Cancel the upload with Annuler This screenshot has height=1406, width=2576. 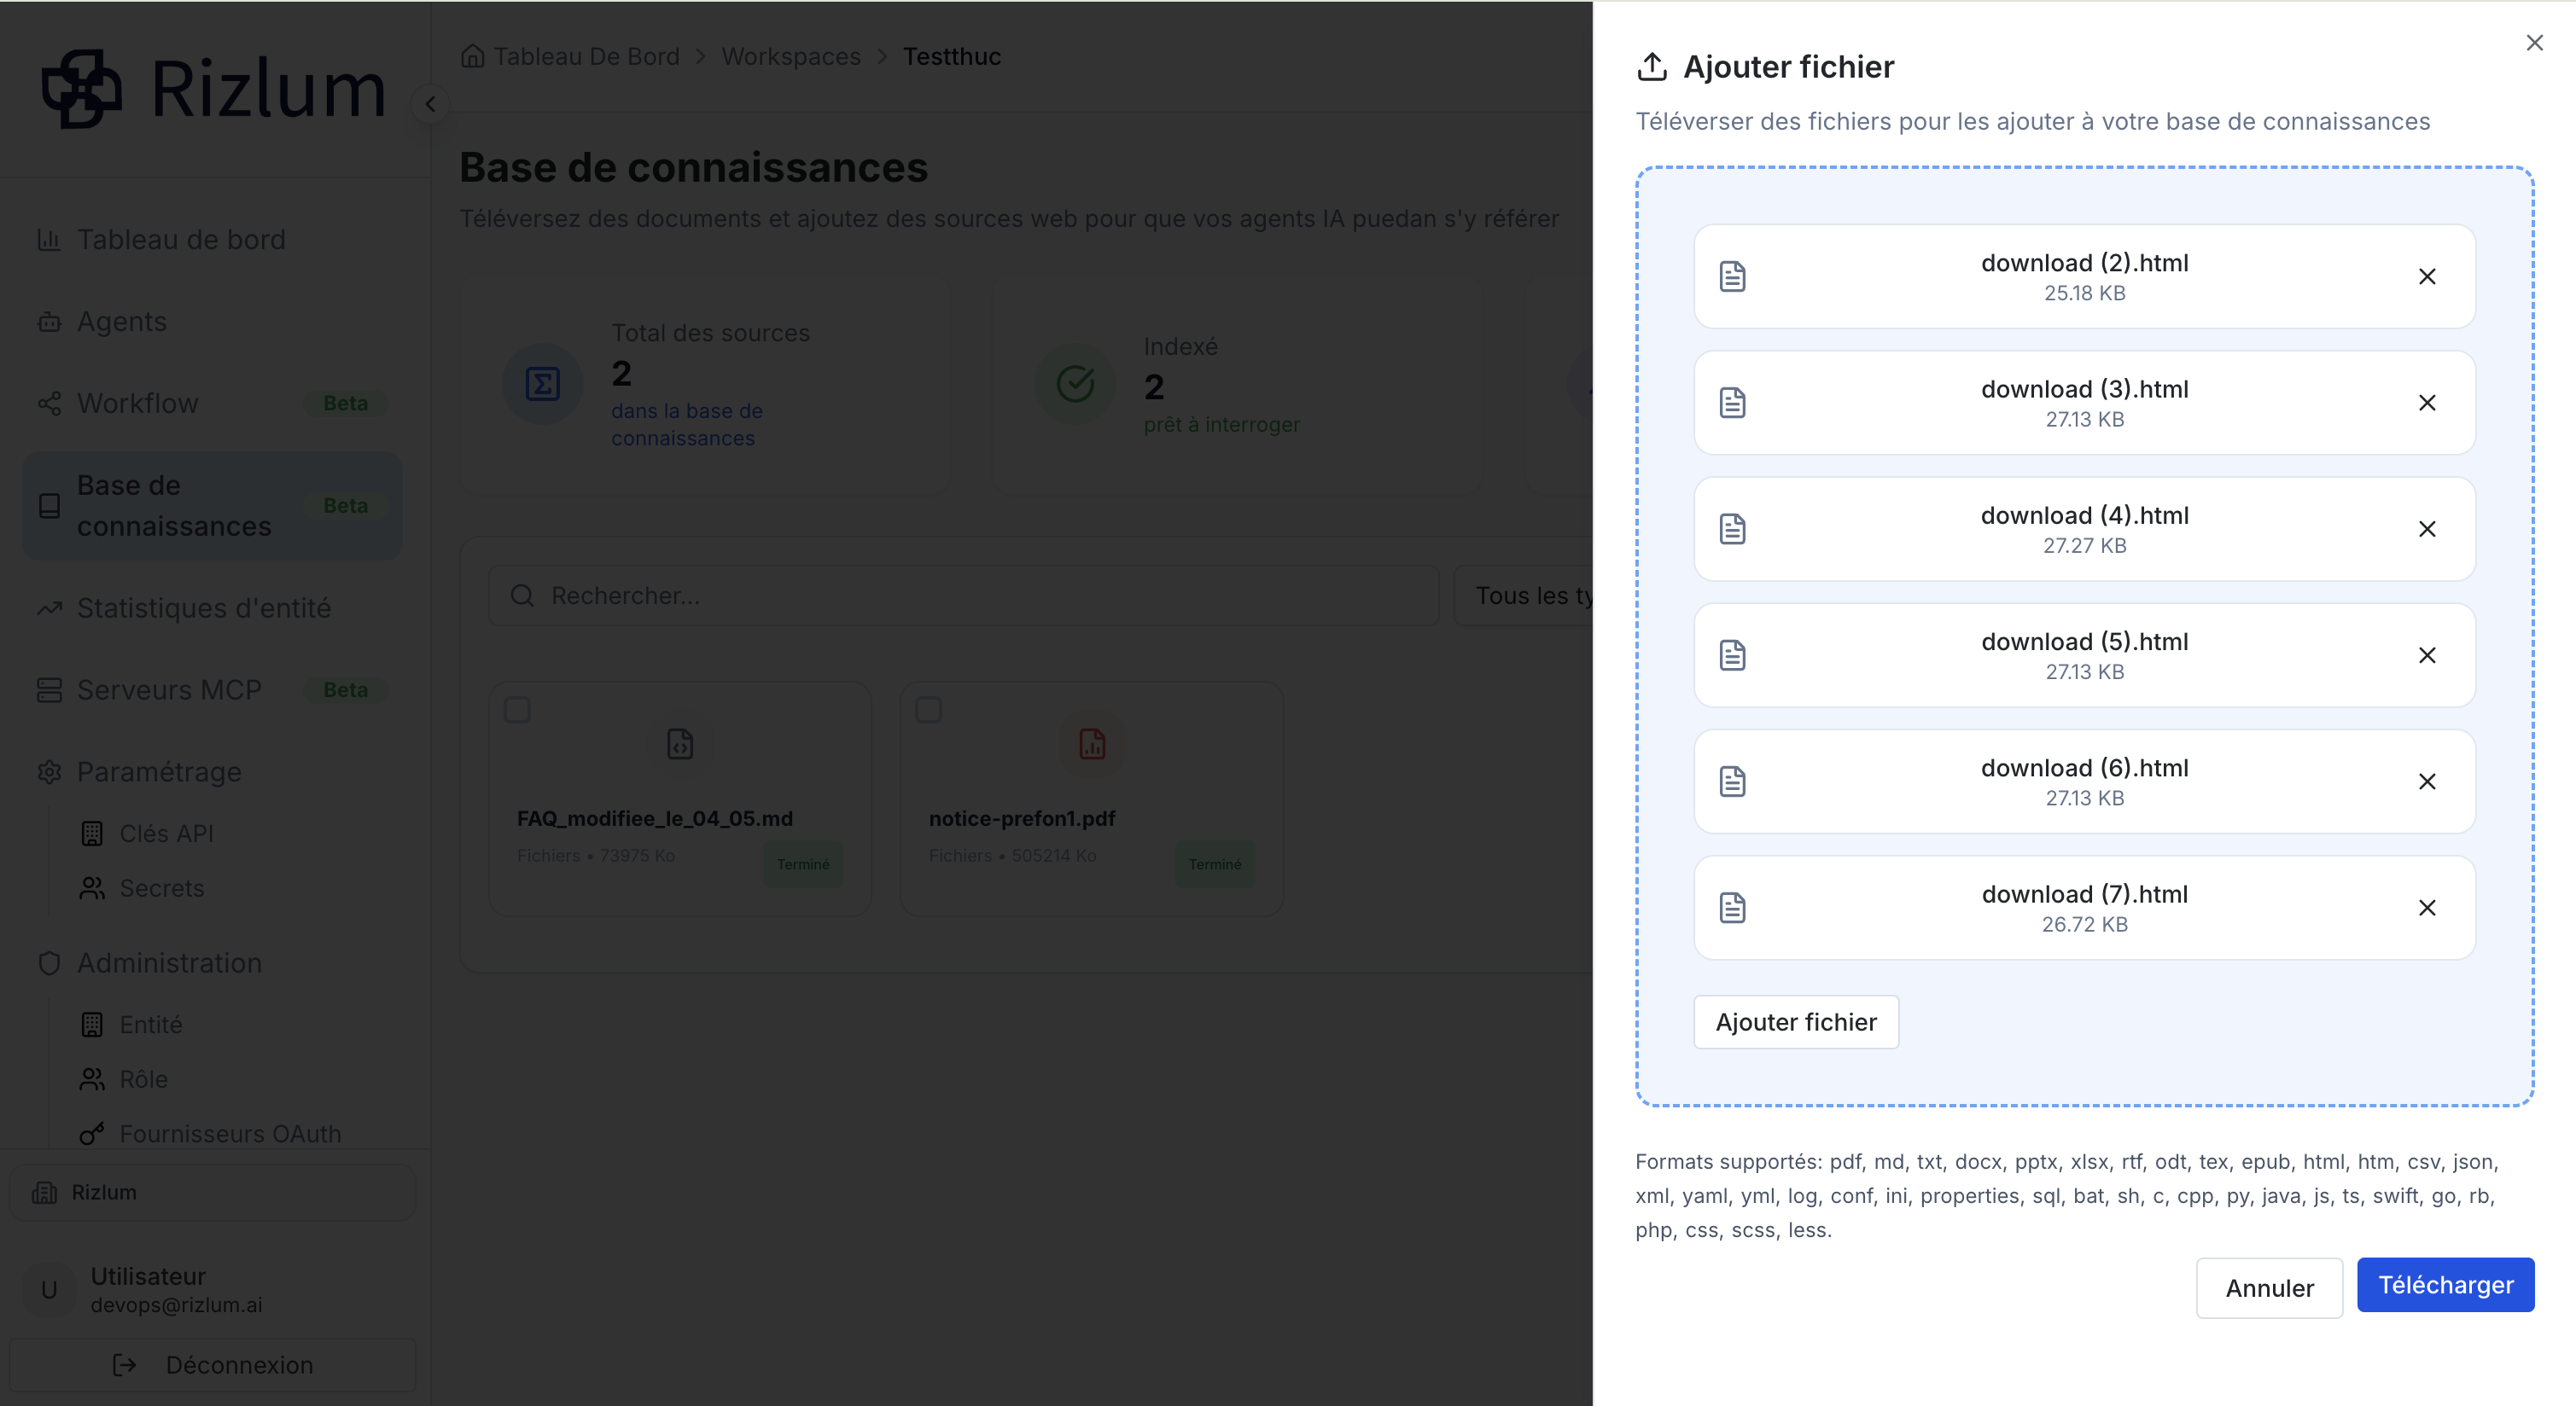click(x=2269, y=1288)
